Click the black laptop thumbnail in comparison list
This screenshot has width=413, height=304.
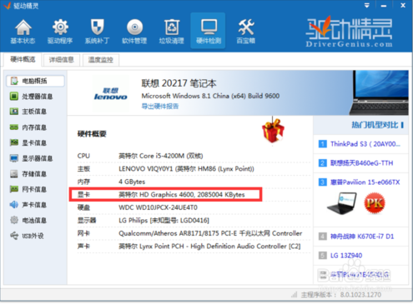click(342, 203)
